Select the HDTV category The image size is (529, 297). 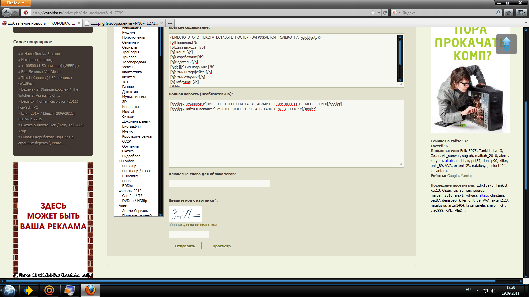127,181
